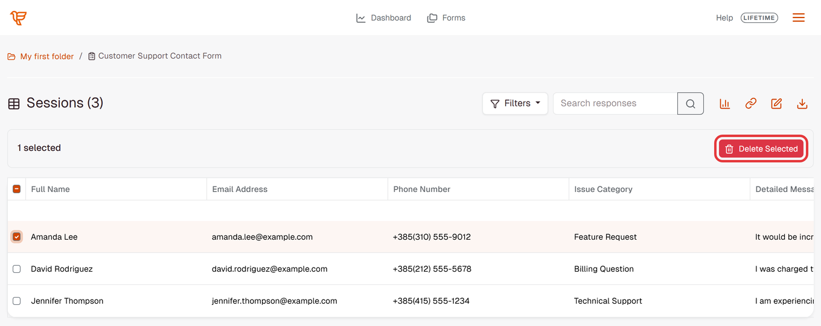Click phone number +385(310) 555-9012
This screenshot has width=821, height=326.
(x=432, y=237)
